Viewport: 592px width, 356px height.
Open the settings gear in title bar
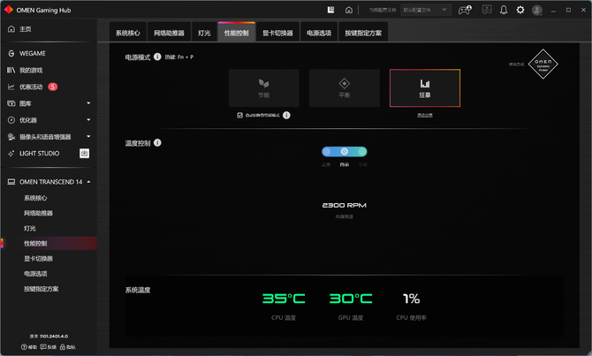click(520, 11)
